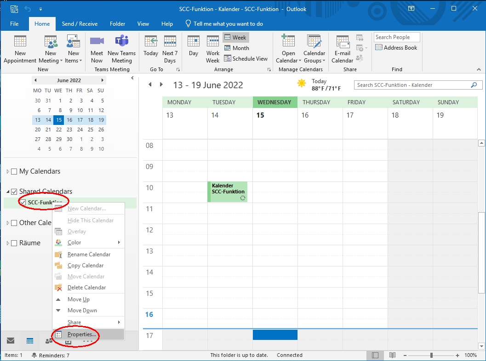
Task: Open Mail view in navigation bar
Action: (11, 341)
